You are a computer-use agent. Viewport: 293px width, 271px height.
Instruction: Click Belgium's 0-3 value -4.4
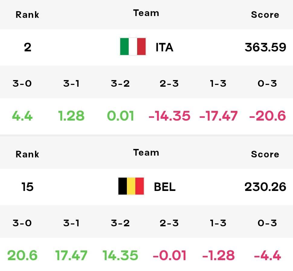(267, 255)
